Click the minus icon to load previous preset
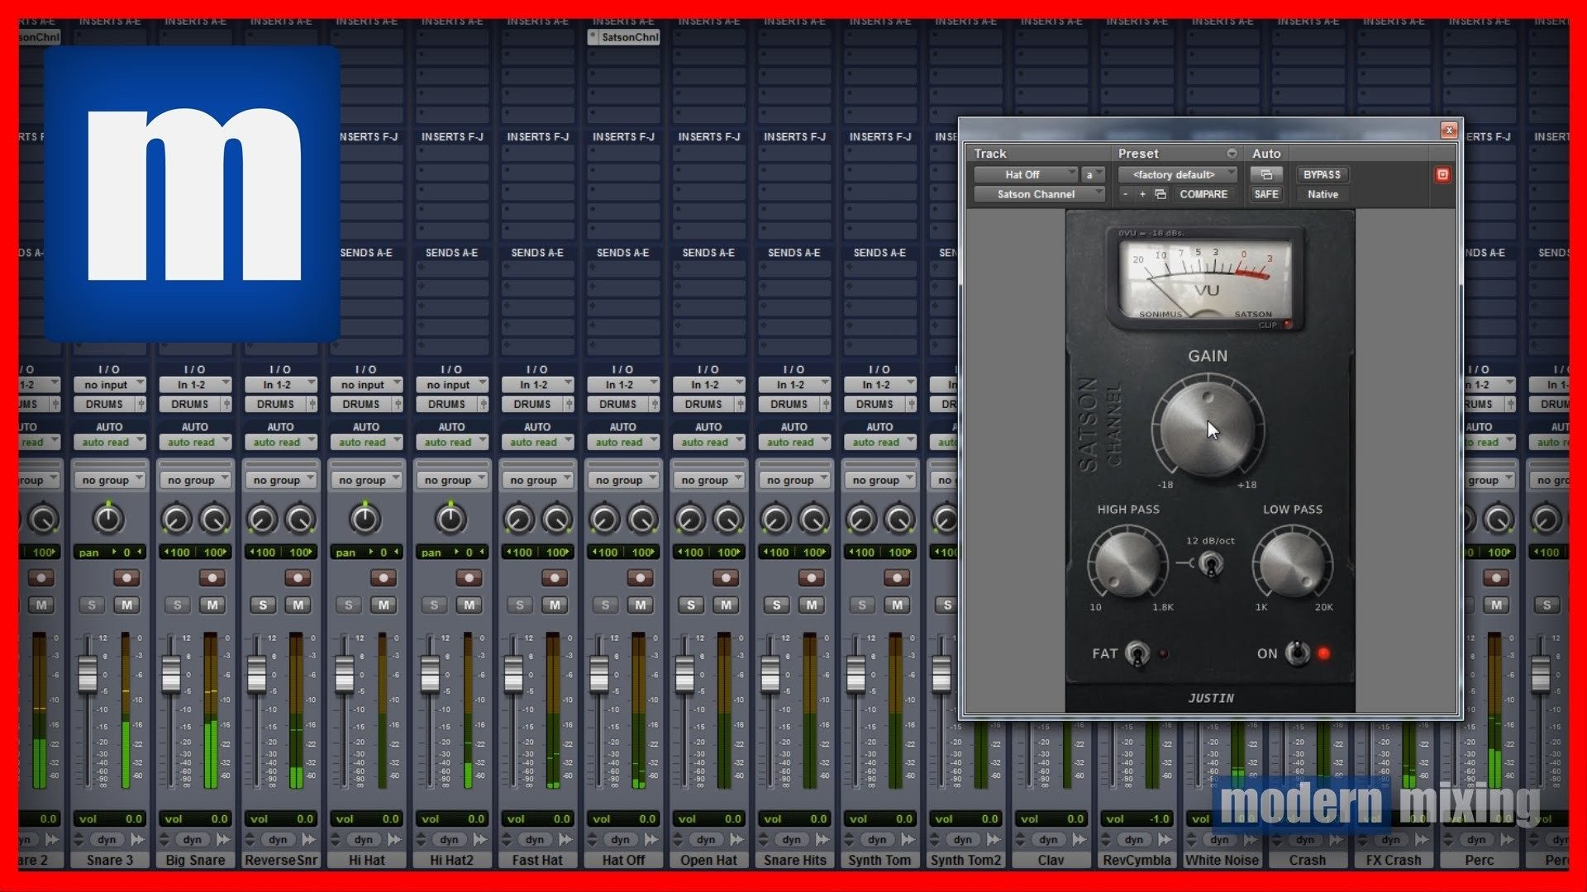Screen dimensions: 1587x892 1126,193
